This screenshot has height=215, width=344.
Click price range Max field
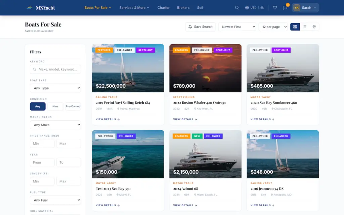(x=69, y=144)
